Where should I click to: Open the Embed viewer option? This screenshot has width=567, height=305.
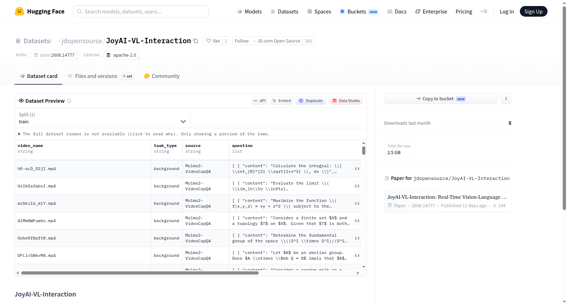(x=282, y=101)
